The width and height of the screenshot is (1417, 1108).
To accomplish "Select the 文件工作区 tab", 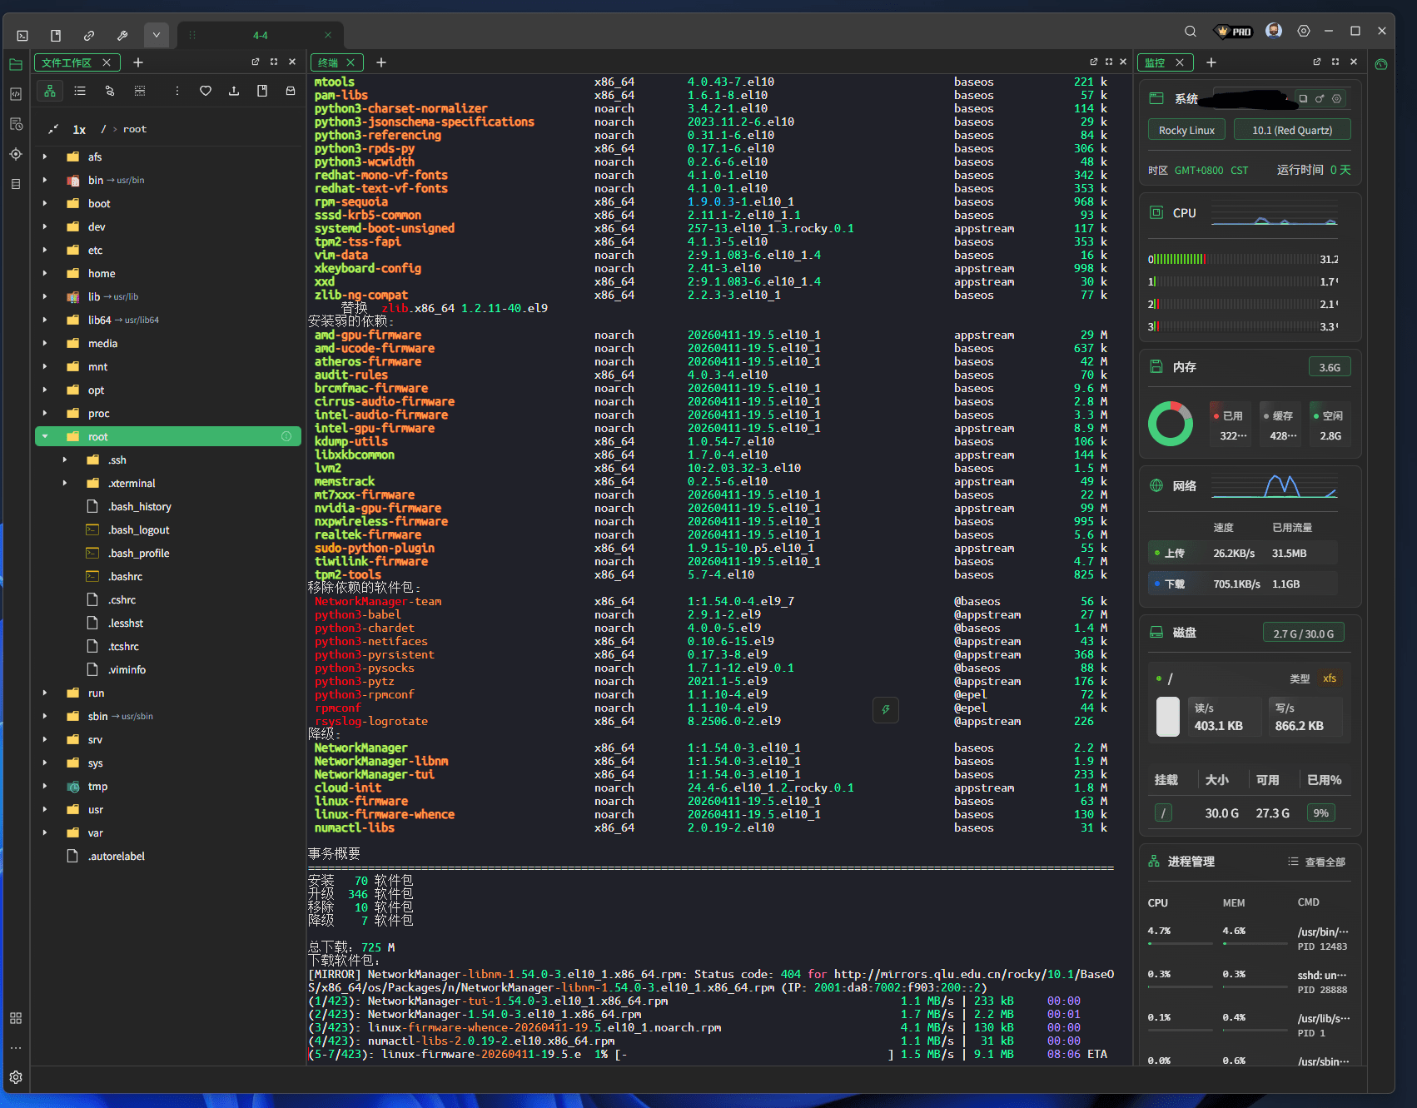I will pyautogui.click(x=77, y=62).
